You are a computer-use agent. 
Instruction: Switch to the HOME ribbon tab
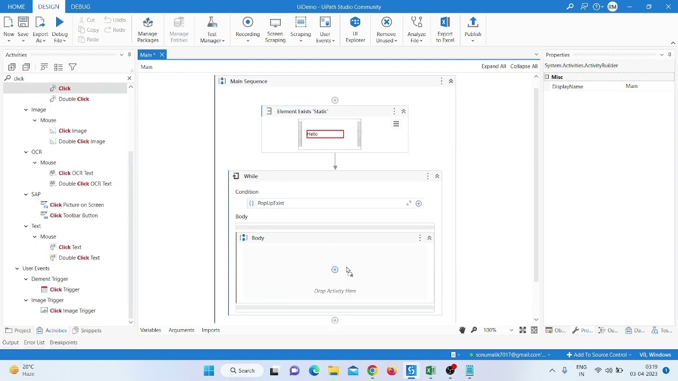[16, 7]
